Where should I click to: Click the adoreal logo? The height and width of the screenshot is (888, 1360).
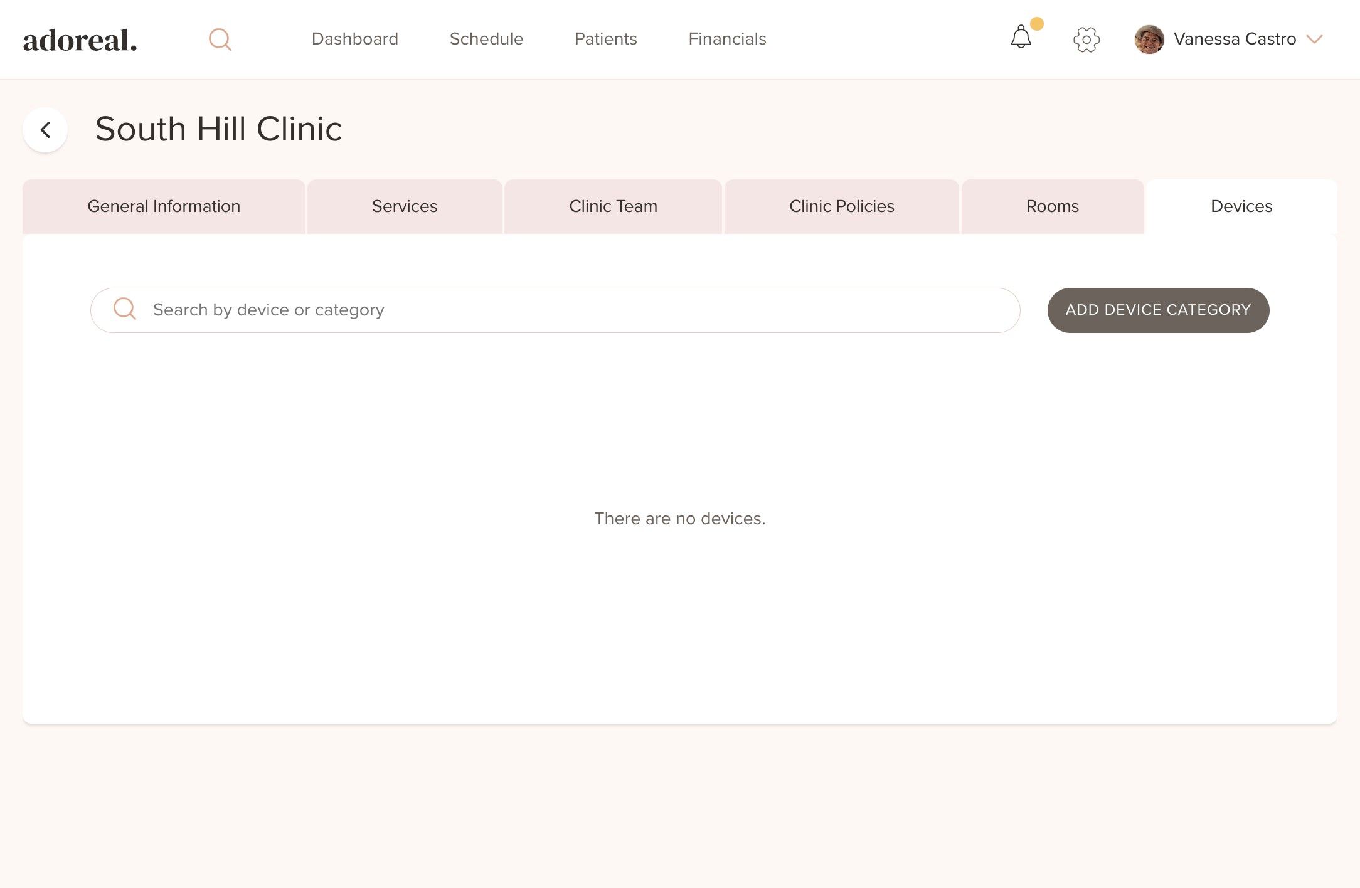click(x=80, y=40)
